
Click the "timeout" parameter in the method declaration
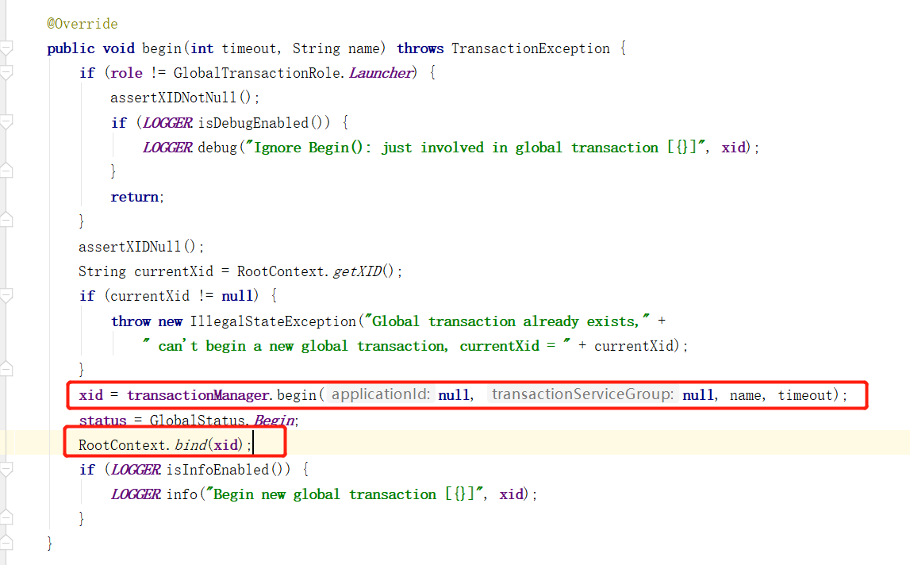tap(249, 48)
